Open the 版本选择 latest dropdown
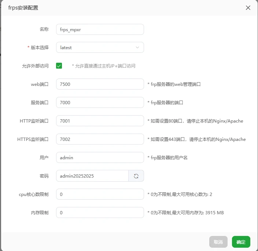This screenshot has width=258, height=251. 100,47
